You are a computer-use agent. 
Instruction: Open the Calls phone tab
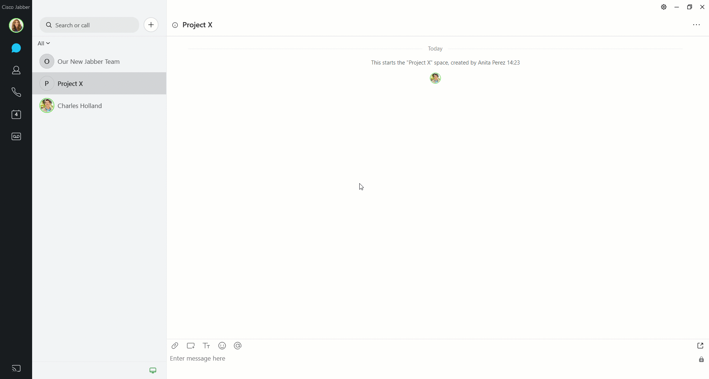point(16,92)
